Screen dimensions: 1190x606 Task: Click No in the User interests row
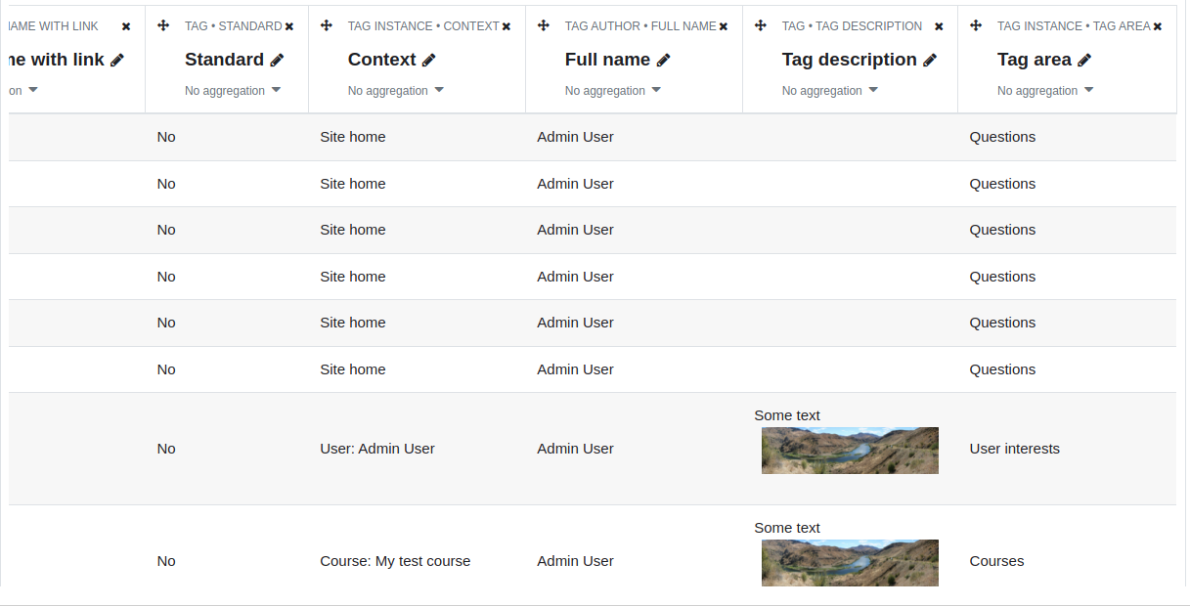click(166, 449)
